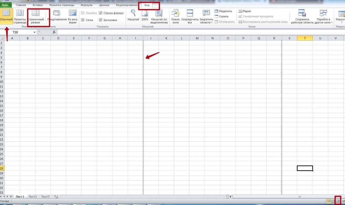Select sheet tab Лист3
This screenshot has width=345, height=205.
click(x=45, y=197)
